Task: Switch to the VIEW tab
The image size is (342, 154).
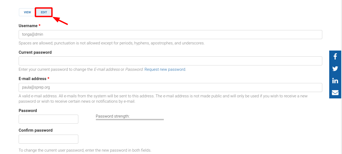Action: (x=27, y=12)
